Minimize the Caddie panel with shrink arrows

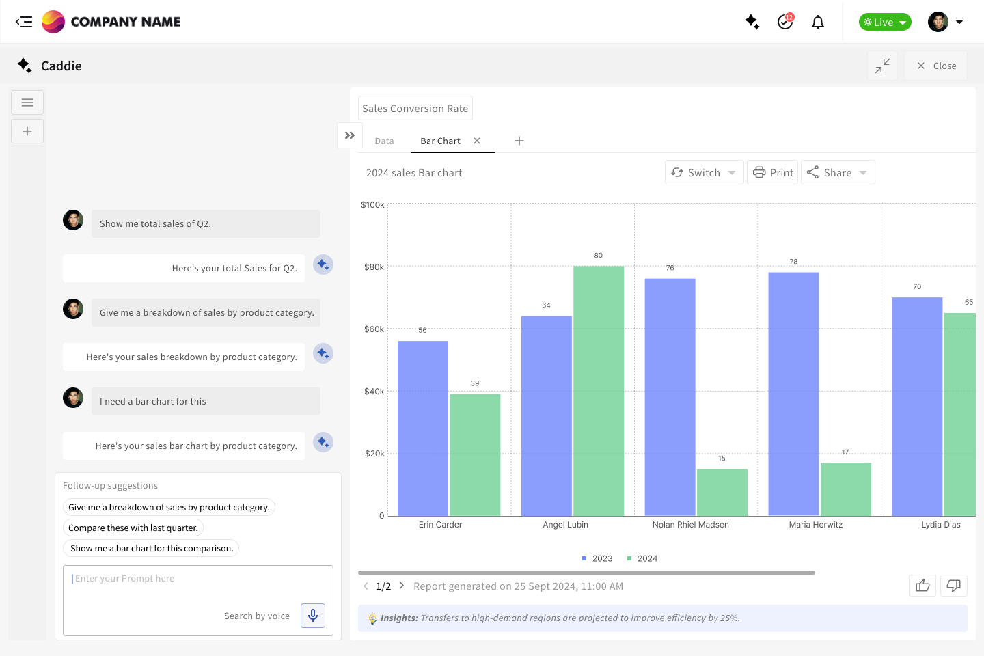point(882,66)
